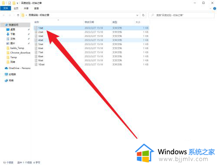217x165 pixels.
Task: Go up one folder level
Action: tap(18, 15)
